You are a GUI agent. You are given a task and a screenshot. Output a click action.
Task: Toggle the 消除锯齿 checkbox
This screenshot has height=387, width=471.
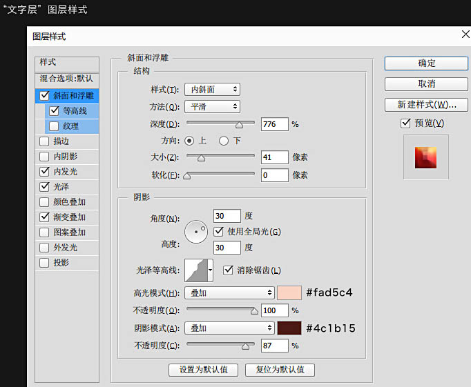(x=228, y=270)
